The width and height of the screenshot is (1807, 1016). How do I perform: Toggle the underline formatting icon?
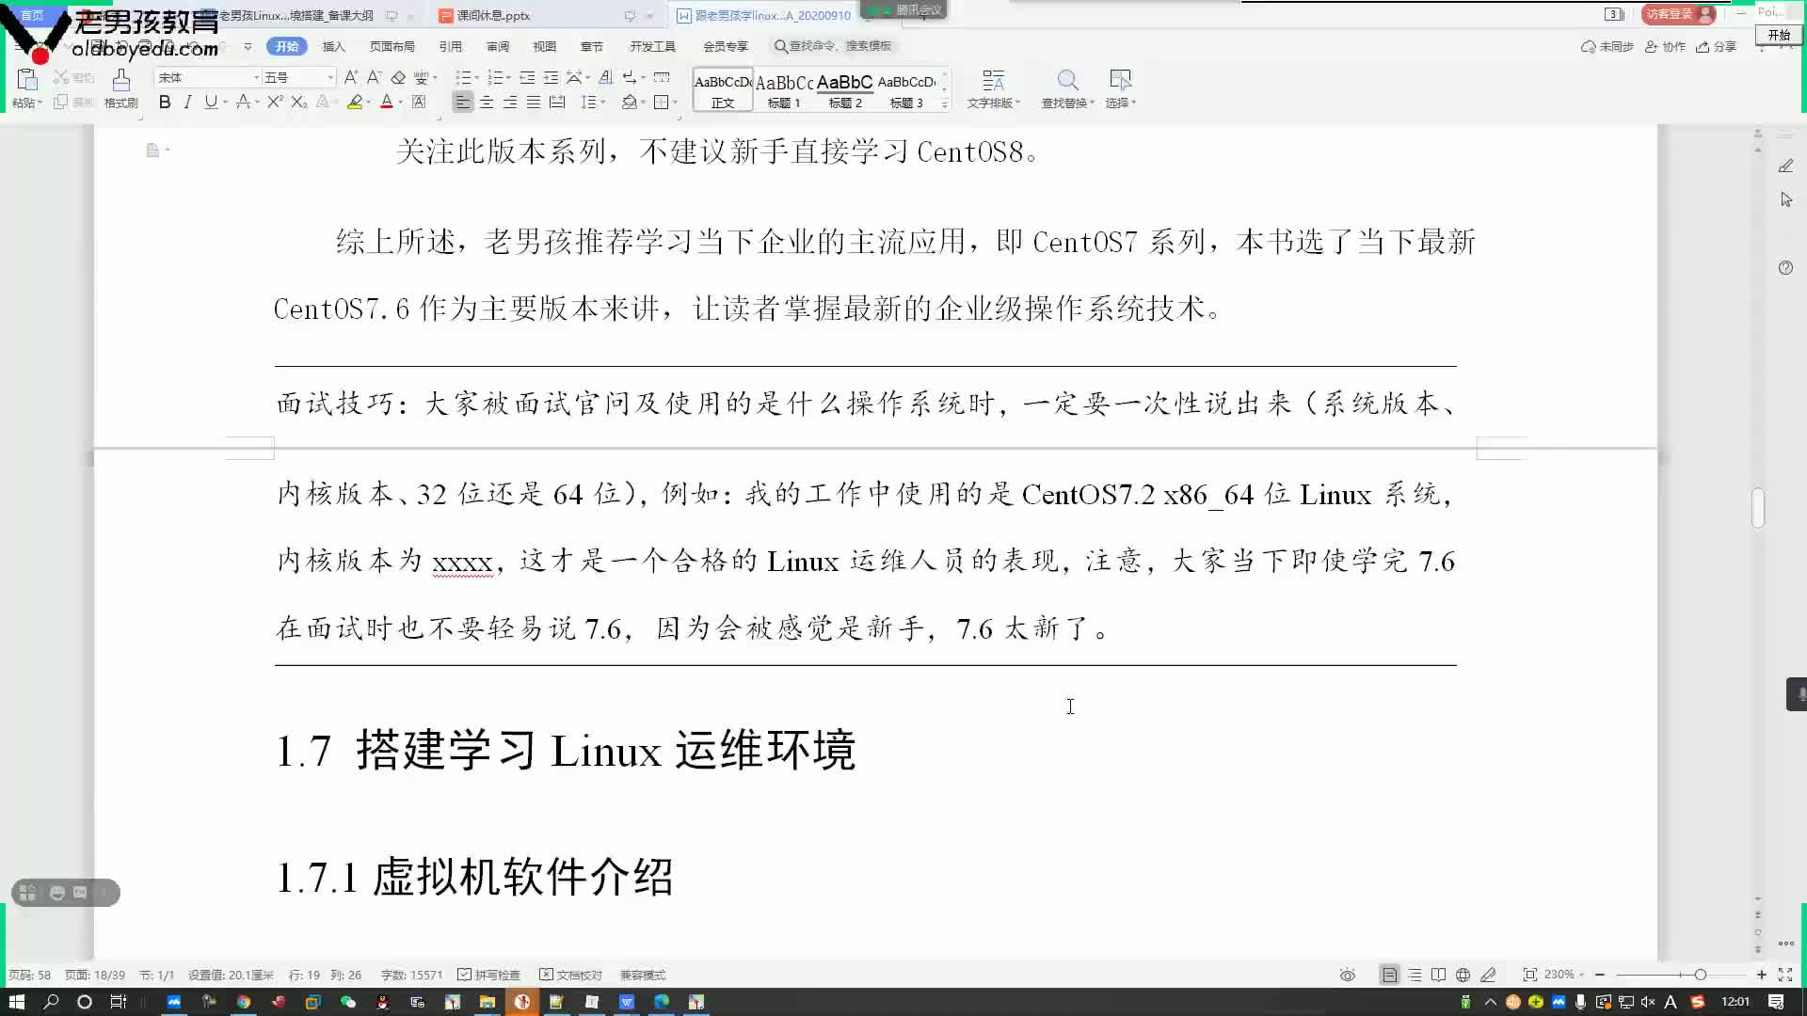coord(210,103)
